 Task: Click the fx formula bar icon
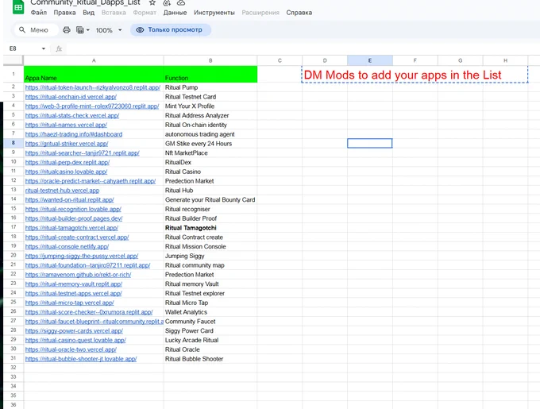[x=59, y=49]
